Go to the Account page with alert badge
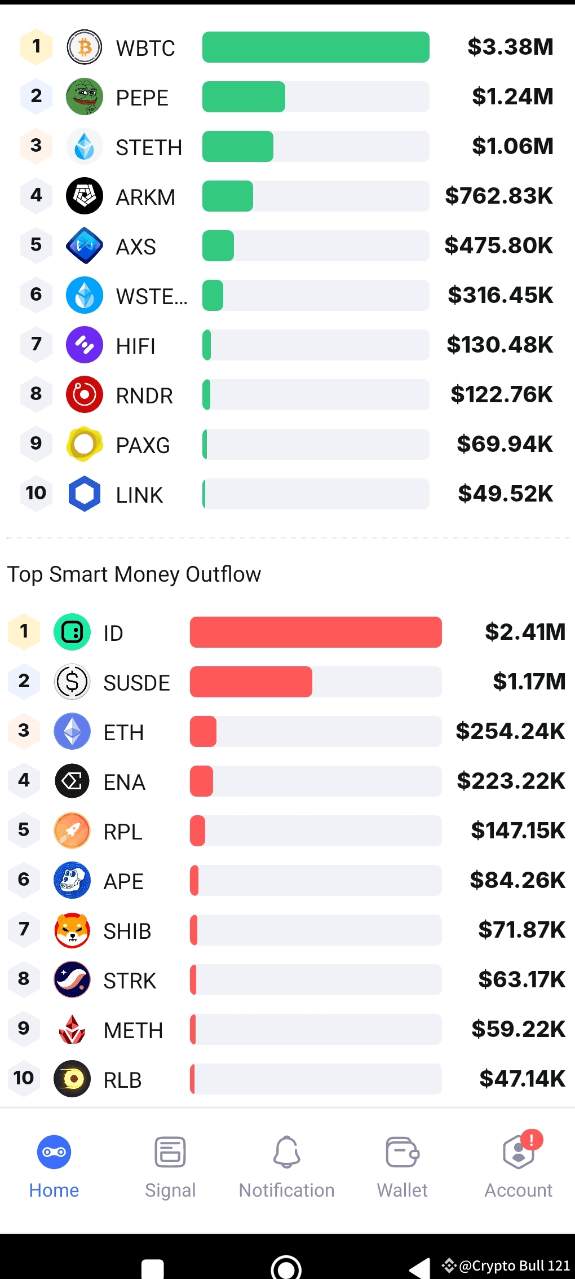Viewport: 575px width, 1279px height. pyautogui.click(x=517, y=1165)
